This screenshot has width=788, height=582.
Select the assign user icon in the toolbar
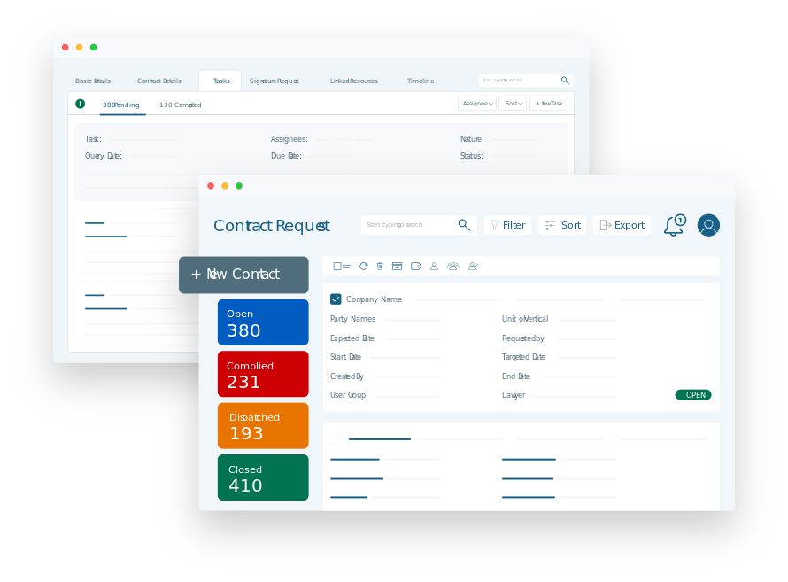tap(473, 266)
